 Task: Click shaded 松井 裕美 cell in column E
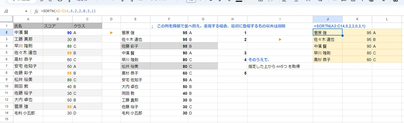[x=135, y=67]
